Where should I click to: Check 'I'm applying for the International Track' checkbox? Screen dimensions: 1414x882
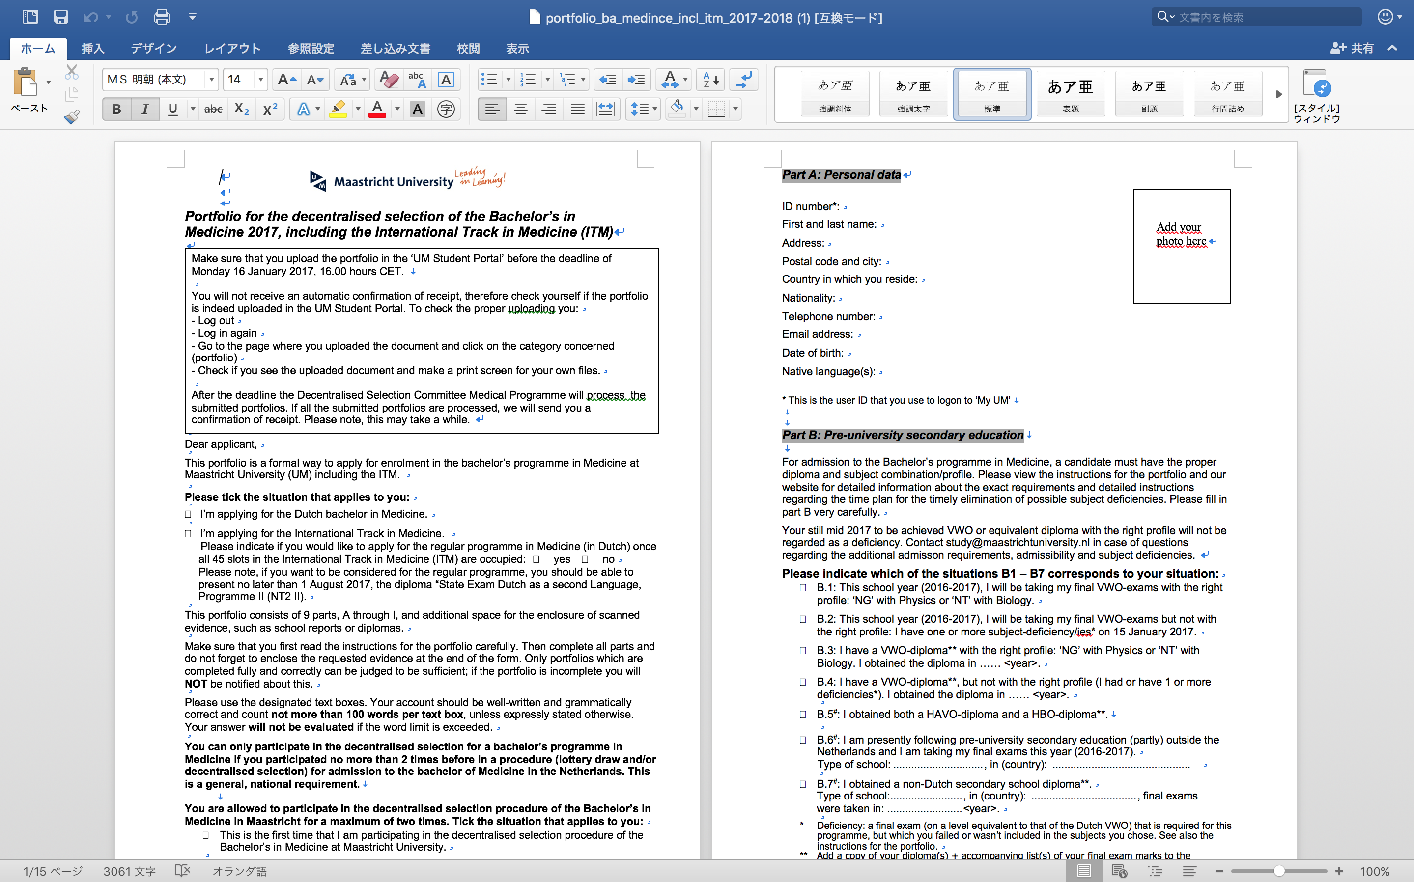pyautogui.click(x=189, y=533)
